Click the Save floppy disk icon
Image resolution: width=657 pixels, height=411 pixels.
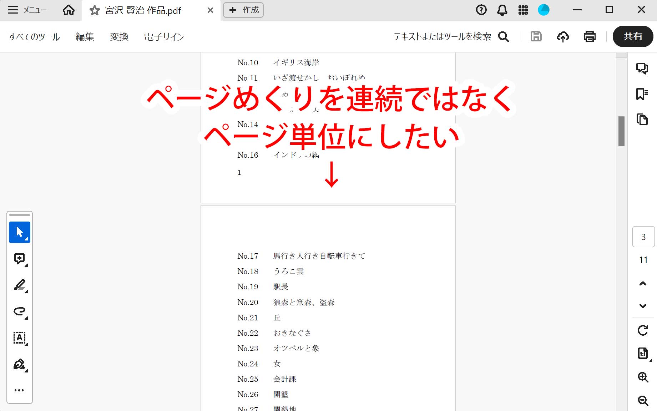tap(536, 36)
